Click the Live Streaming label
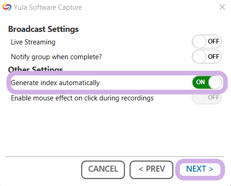Viewport: 231px width, 186px height. [x=33, y=42]
